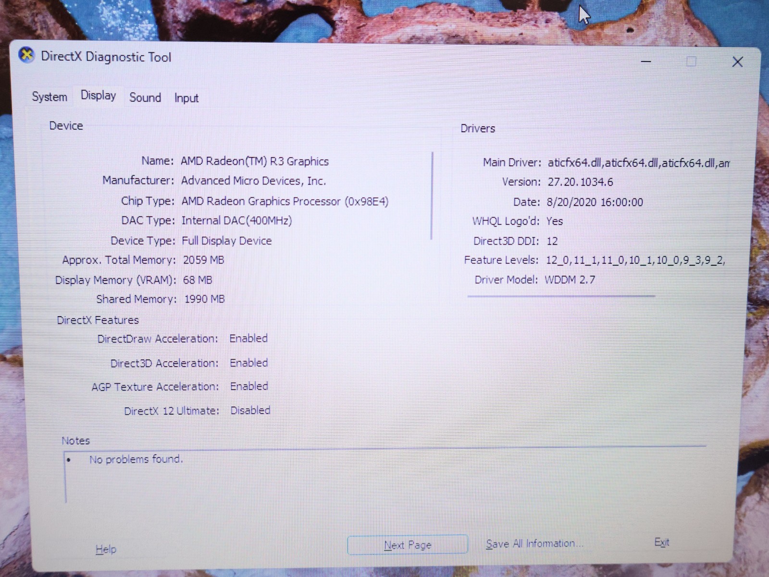The height and width of the screenshot is (577, 769).
Task: Click the 'Notes' heading label
Action: (75, 441)
